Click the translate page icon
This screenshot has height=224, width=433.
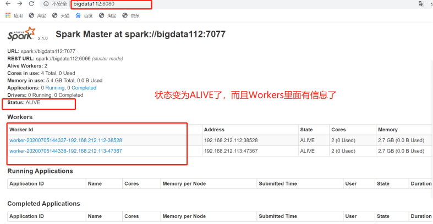click(421, 4)
